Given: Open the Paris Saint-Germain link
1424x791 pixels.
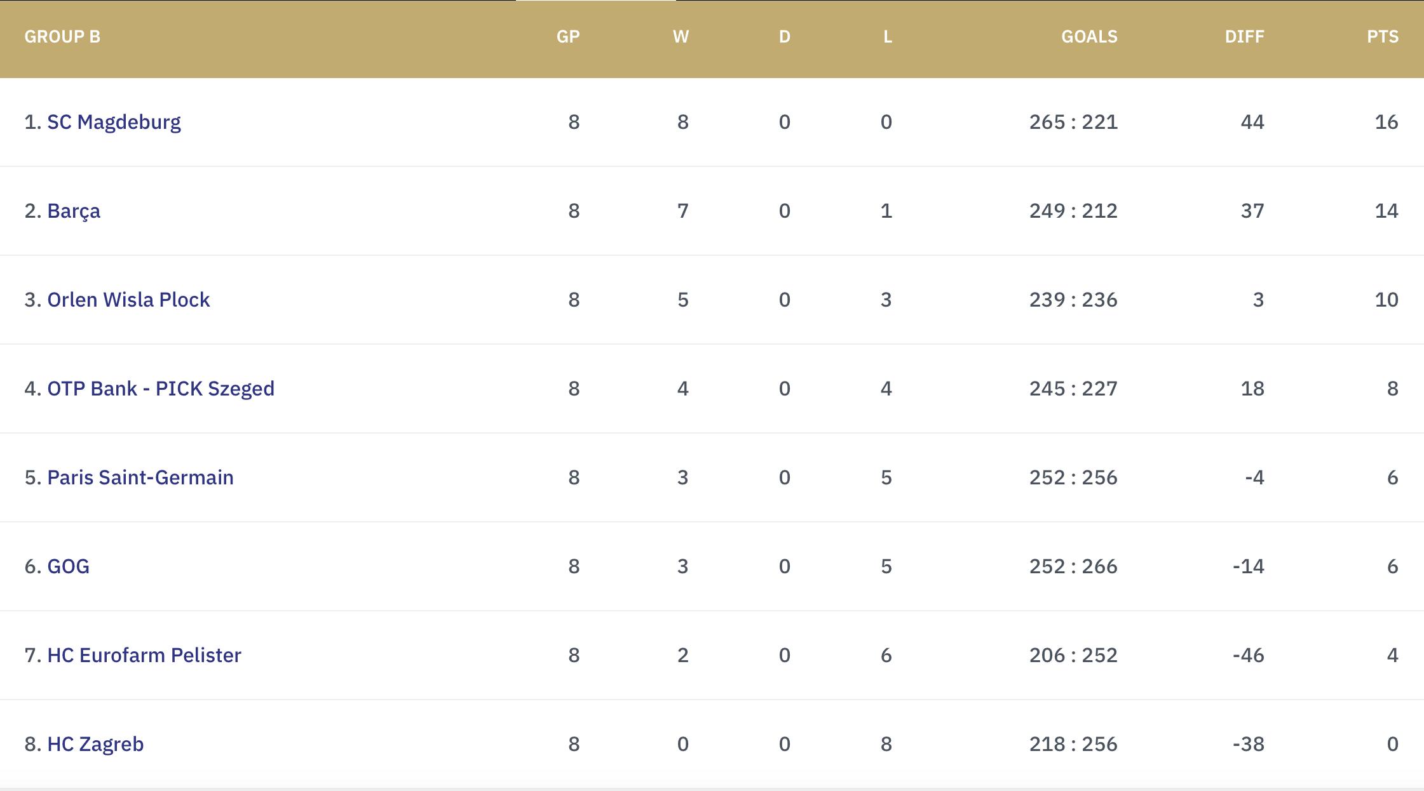Looking at the screenshot, I should (140, 477).
